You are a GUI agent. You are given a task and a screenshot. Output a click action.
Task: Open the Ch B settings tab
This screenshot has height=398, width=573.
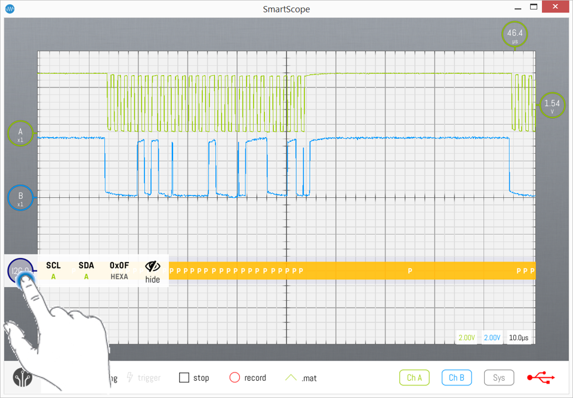[x=457, y=378]
